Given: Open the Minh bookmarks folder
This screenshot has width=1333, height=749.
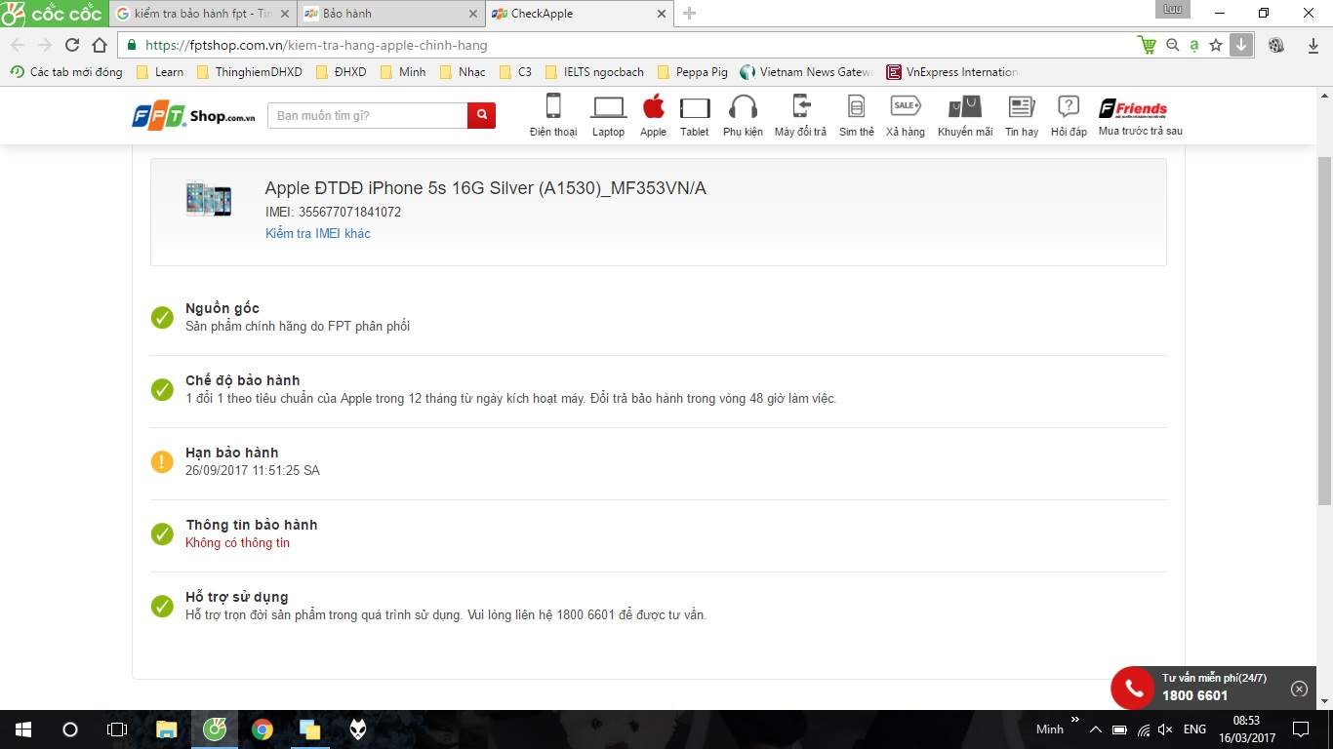Looking at the screenshot, I should [403, 72].
